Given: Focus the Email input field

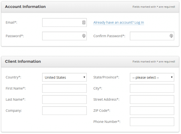Looking at the screenshot, I should 64,23.
